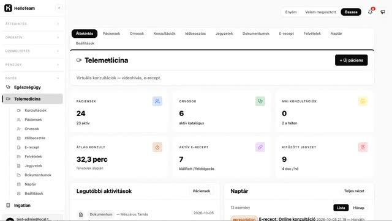Viewport: 392px width, 221px height.
Task: Click the Orvosok card stethoscope icon
Action: [260, 101]
